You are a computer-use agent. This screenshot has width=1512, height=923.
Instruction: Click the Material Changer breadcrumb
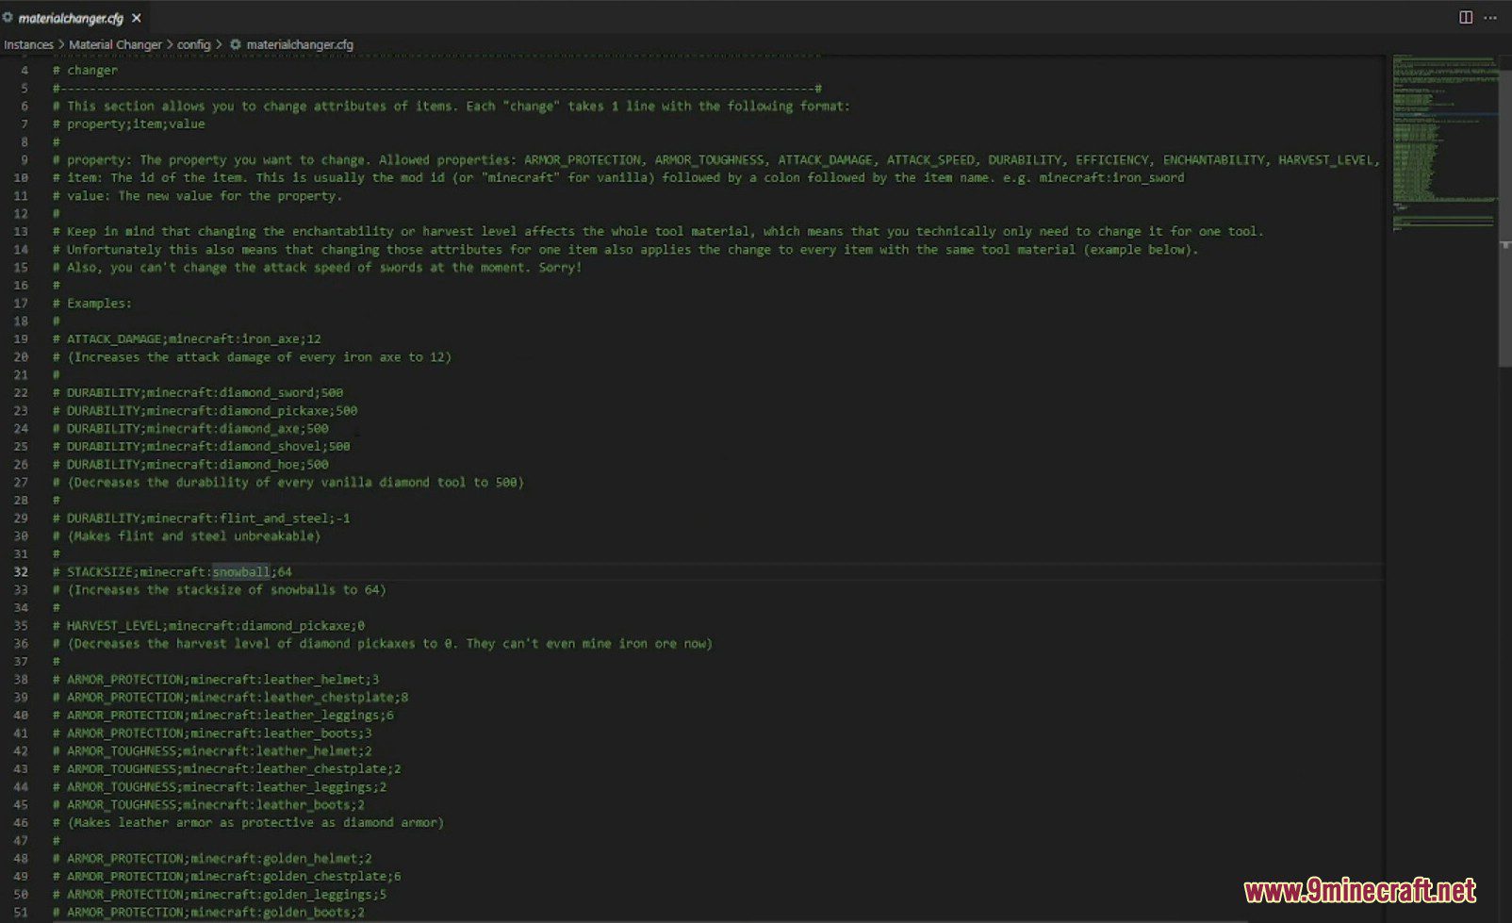tap(115, 44)
